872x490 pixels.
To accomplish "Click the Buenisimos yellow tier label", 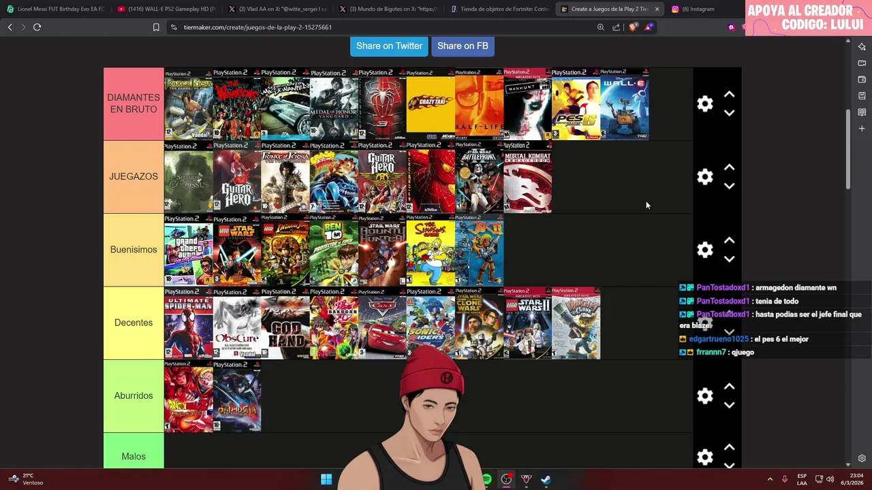I will (x=134, y=250).
